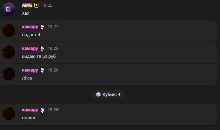Click камару name above 'понял'
The height and width of the screenshot is (130, 220).
pos(30,110)
